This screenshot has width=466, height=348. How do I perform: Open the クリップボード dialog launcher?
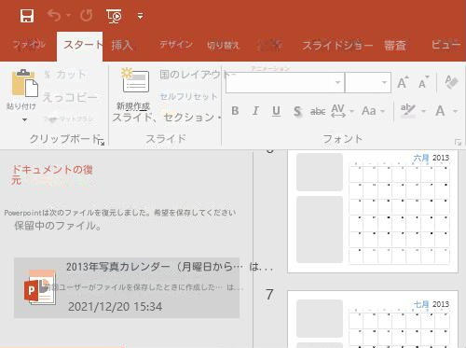pyautogui.click(x=101, y=142)
